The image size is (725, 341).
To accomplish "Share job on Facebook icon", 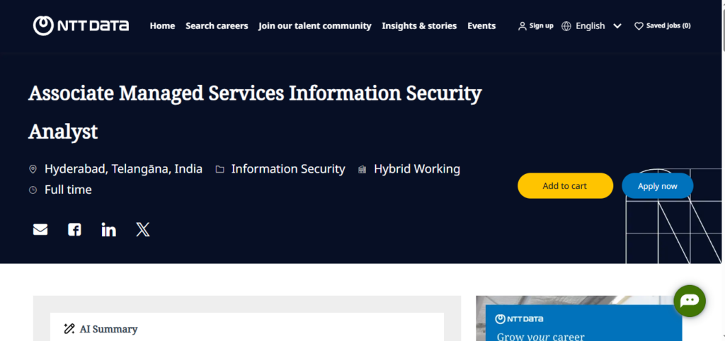I will 74,230.
